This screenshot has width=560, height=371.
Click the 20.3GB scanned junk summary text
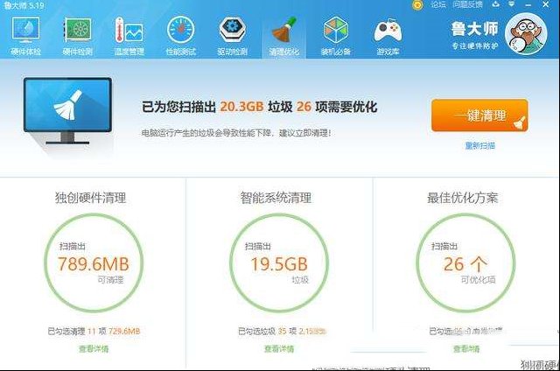259,107
